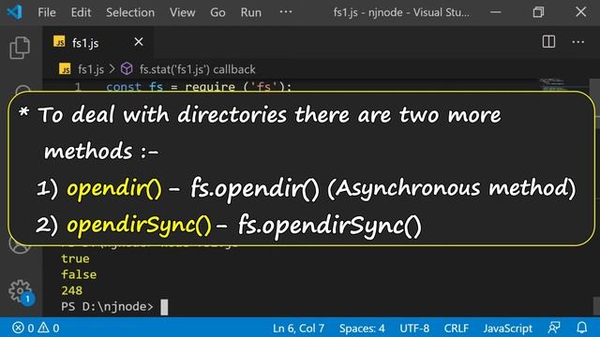Select language mode JavaScript
The width and height of the screenshot is (600, 337).
pyautogui.click(x=508, y=329)
